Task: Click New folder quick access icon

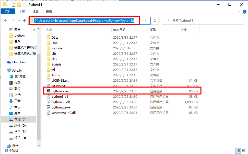Action: 19,5
